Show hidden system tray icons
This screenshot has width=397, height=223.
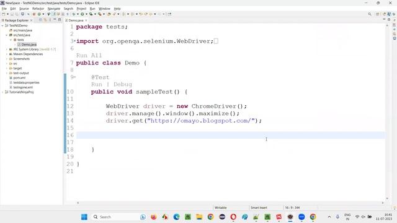(329, 217)
